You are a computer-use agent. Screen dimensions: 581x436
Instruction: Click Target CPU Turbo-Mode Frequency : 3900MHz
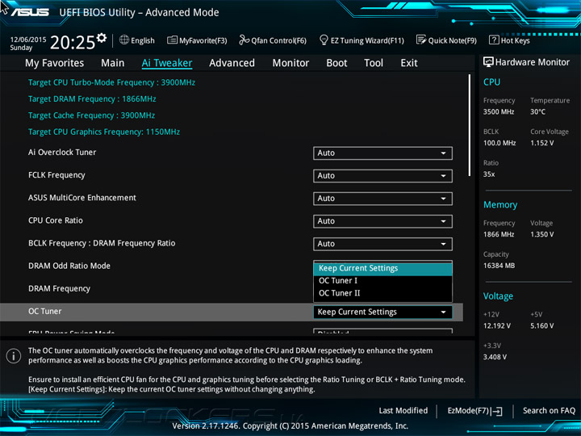[x=111, y=82]
